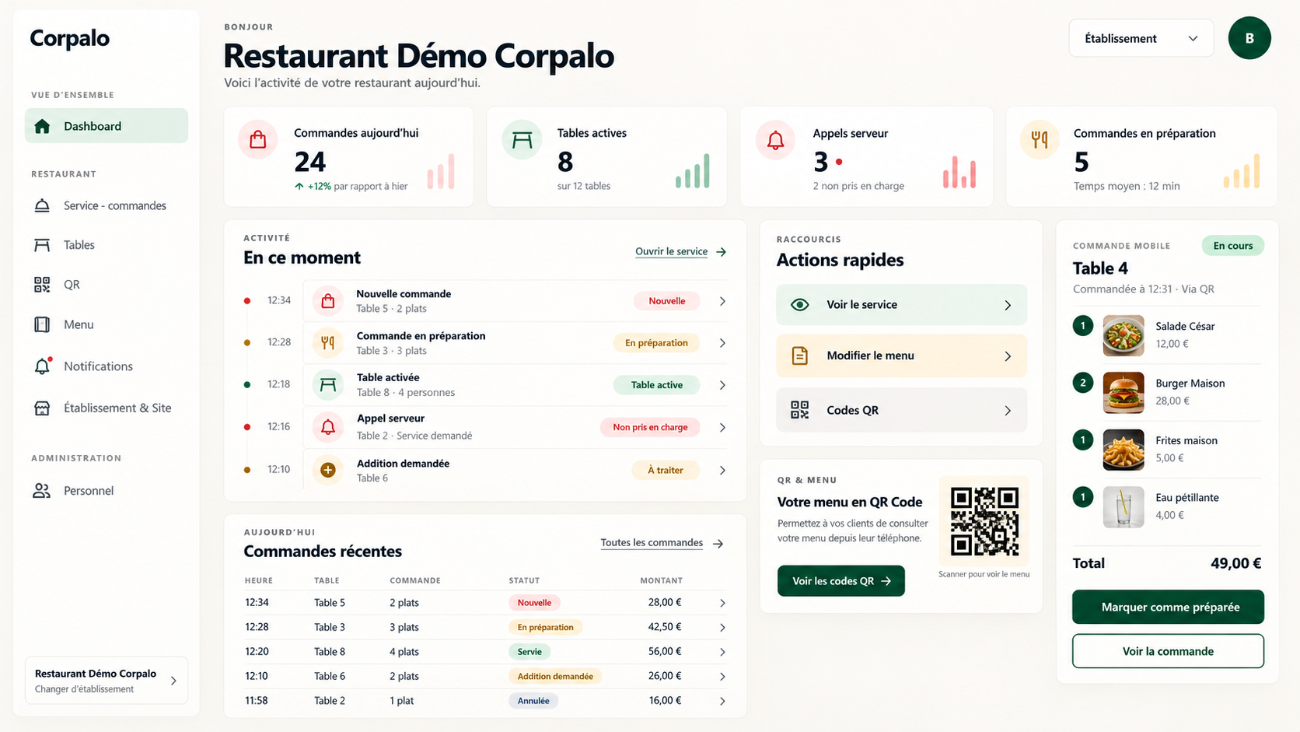Screen dimensions: 1300x732
Task: Click the Burger Maison item thumbnail
Action: pos(1124,392)
